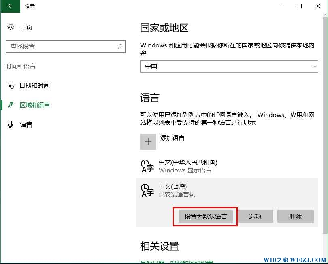Open 日期和时间 settings section
The width and height of the screenshot is (328, 264).
(34, 85)
